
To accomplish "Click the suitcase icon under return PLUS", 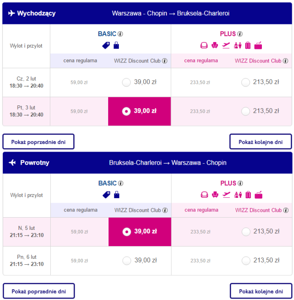I will (x=247, y=195).
